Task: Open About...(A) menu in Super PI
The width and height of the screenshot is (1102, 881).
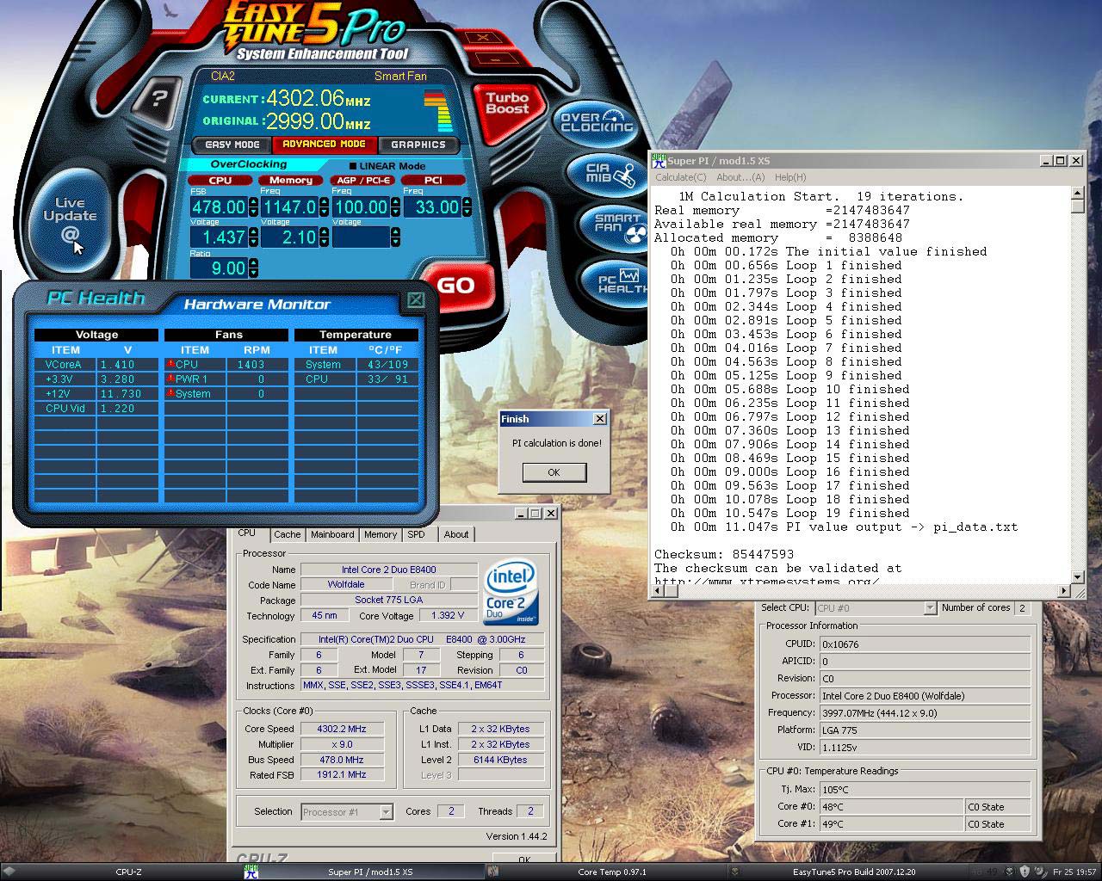Action: pyautogui.click(x=740, y=177)
